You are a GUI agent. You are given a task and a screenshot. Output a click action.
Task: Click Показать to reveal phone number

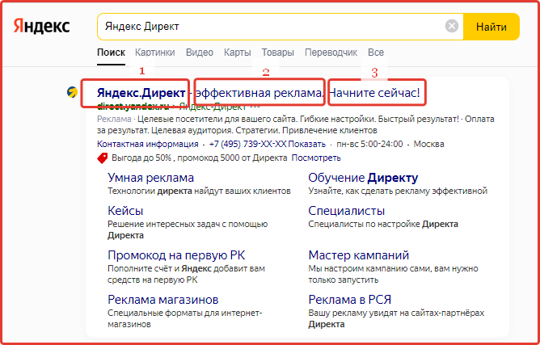click(307, 144)
